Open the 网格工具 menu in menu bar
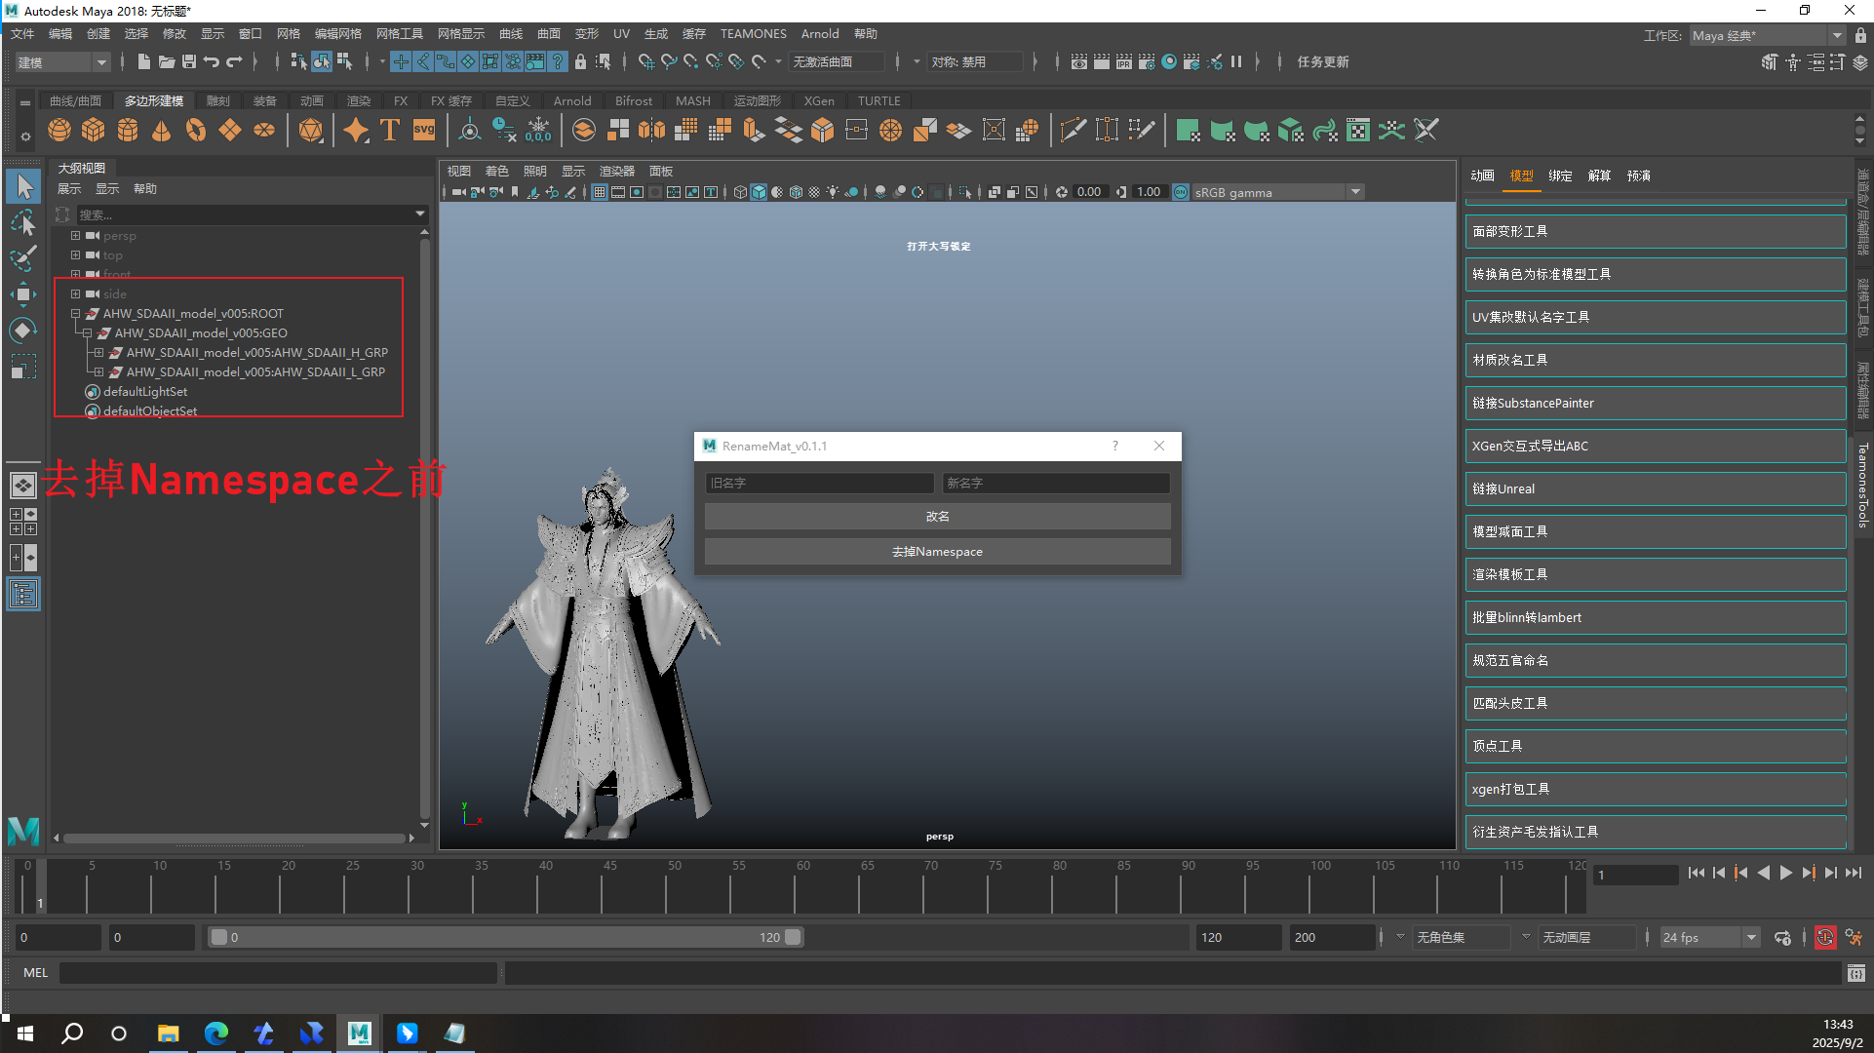 pyautogui.click(x=399, y=33)
